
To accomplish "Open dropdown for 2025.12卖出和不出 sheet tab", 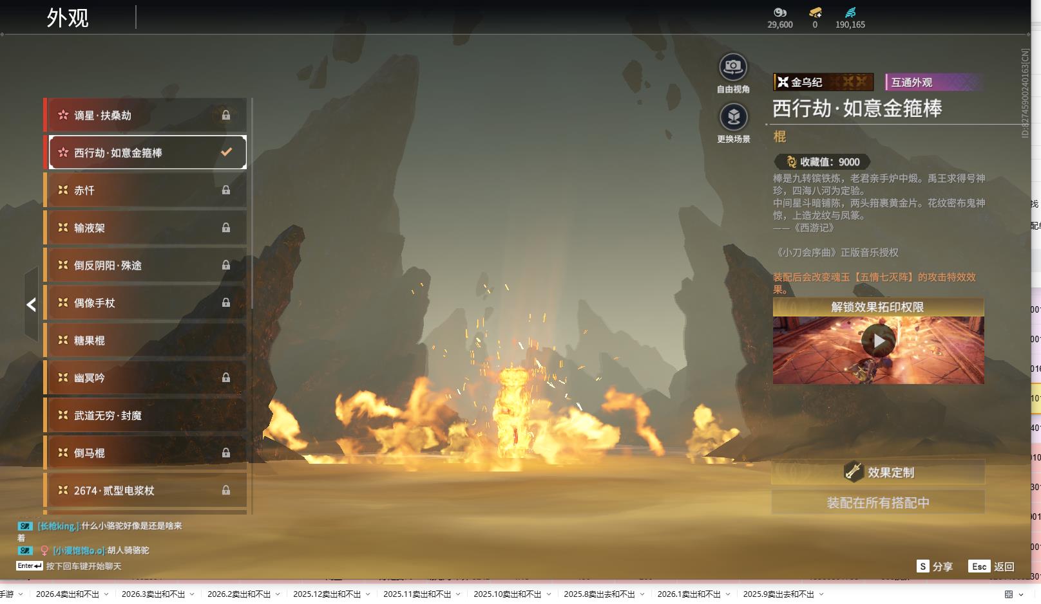I will pyautogui.click(x=368, y=594).
